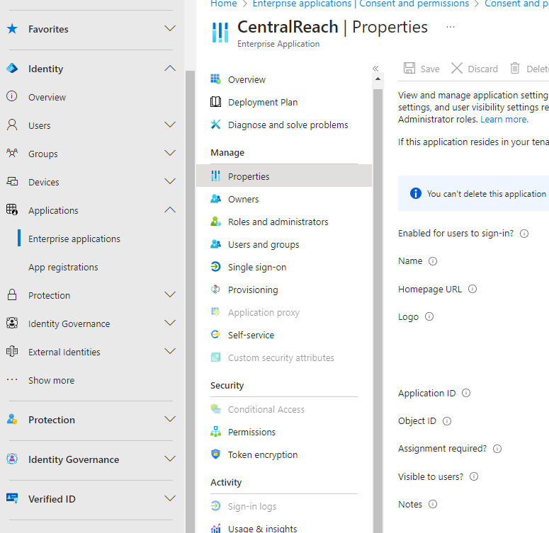Open the Properties menu item
This screenshot has width=549, height=533.
(x=284, y=176)
